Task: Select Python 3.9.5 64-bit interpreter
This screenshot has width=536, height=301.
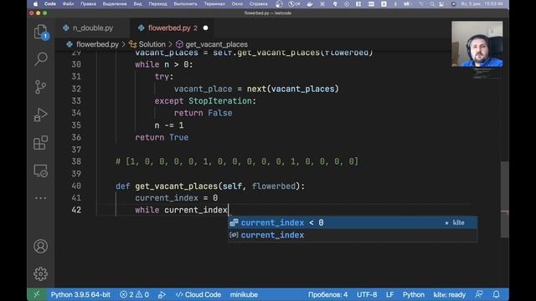Action: 80,294
